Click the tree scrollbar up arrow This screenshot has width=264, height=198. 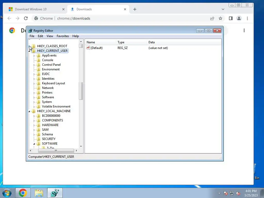coord(81,42)
